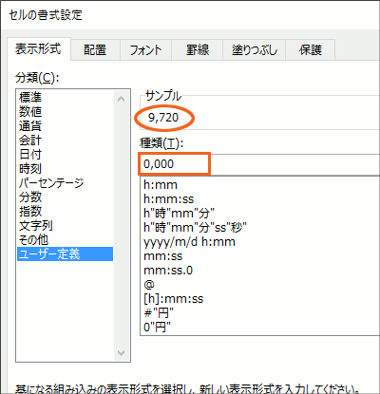Select the #"円" format entry
The image size is (380, 394).
click(x=159, y=313)
